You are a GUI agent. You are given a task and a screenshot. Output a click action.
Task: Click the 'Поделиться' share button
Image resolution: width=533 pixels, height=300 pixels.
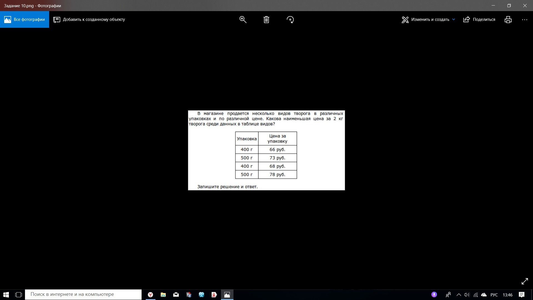(x=479, y=19)
